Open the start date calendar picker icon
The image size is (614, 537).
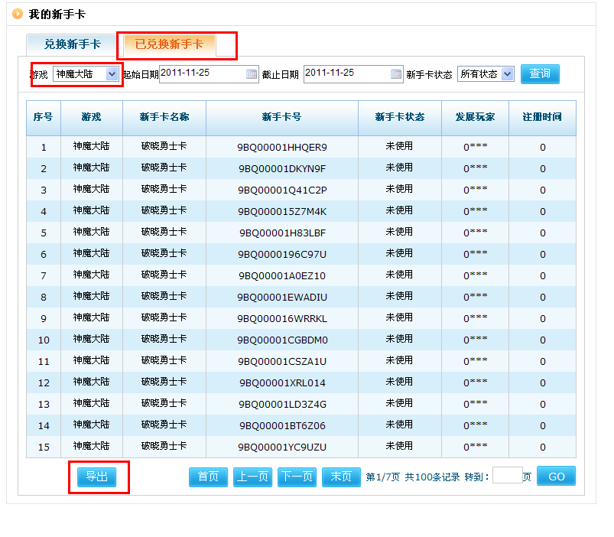[252, 74]
